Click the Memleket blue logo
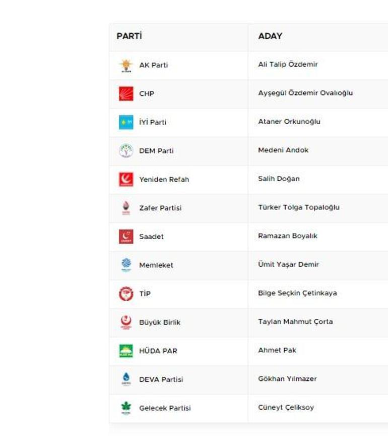Viewport: 388px width, 447px height. (x=126, y=265)
